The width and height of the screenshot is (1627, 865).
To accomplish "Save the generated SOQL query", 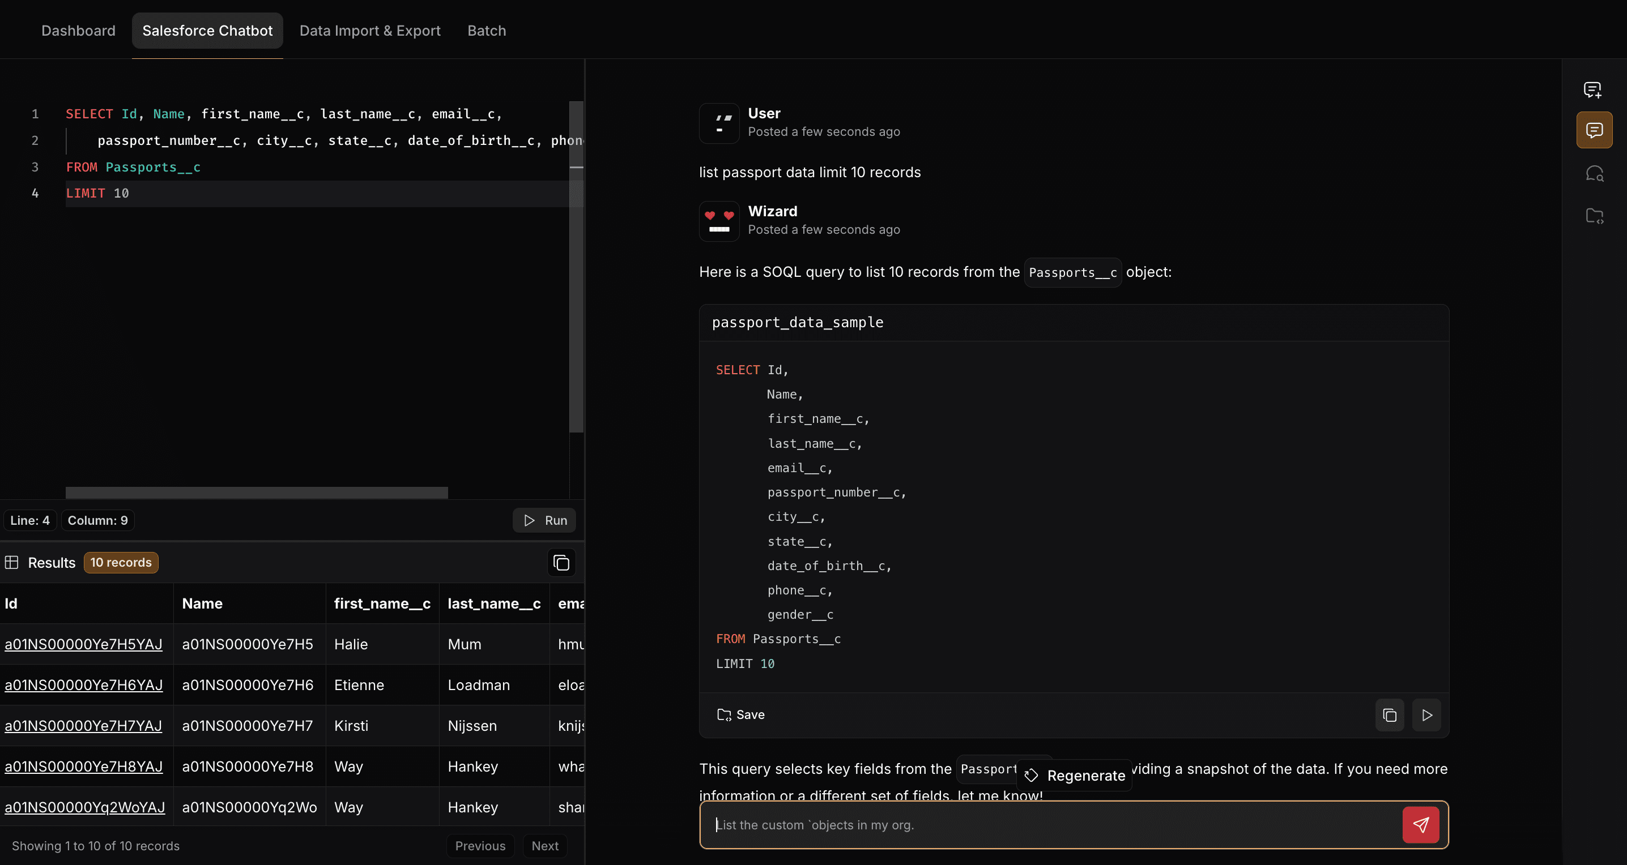I will (741, 715).
